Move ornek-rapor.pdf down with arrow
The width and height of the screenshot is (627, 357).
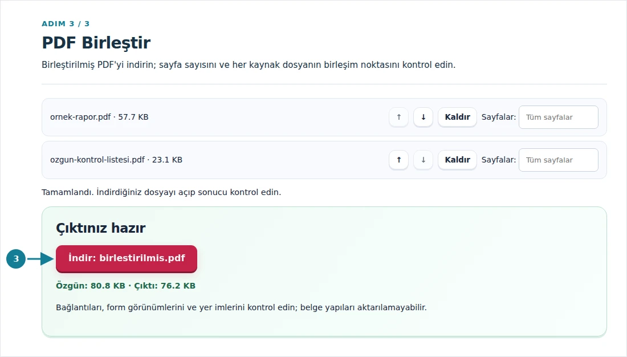[423, 117]
